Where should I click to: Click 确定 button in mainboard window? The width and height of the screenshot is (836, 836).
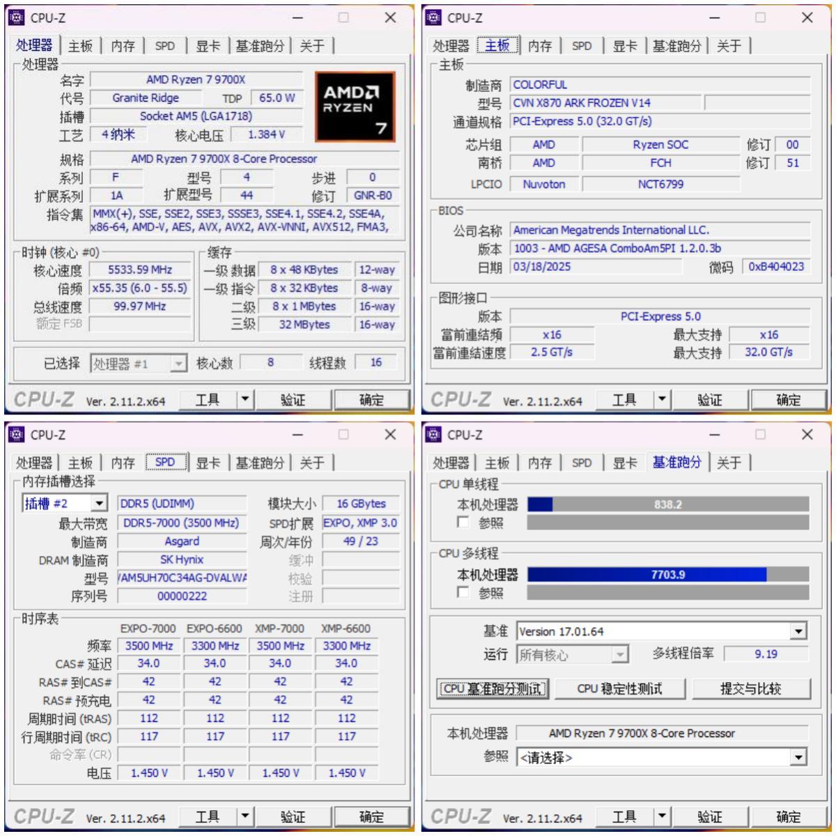(788, 399)
